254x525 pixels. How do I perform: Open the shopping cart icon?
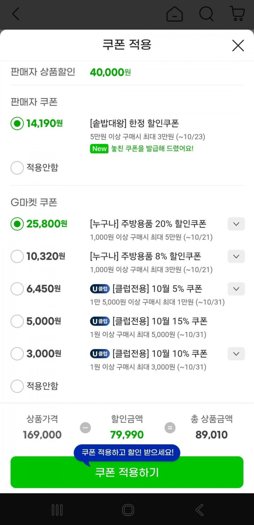(237, 14)
